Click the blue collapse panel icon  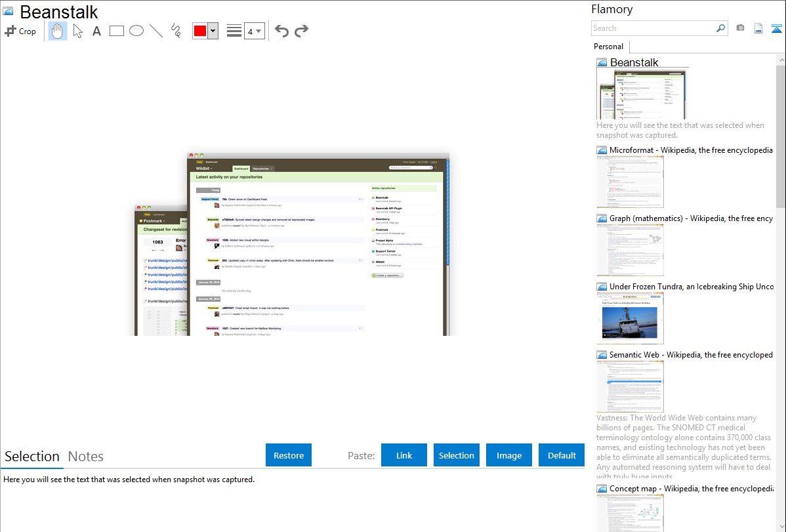[776, 28]
